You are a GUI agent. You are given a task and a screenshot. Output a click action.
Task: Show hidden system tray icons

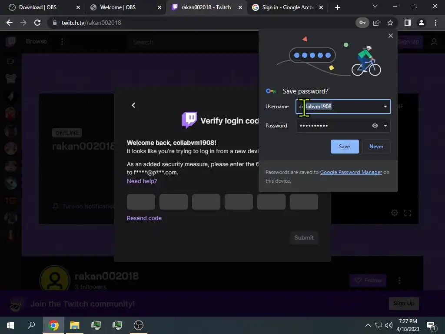[368, 325]
